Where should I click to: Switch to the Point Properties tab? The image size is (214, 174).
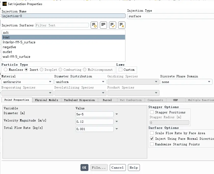click(x=17, y=100)
